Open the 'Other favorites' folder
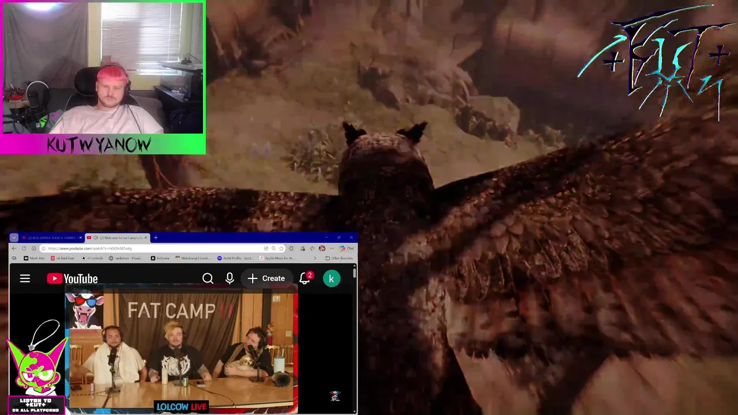The width and height of the screenshot is (738, 415). click(339, 258)
